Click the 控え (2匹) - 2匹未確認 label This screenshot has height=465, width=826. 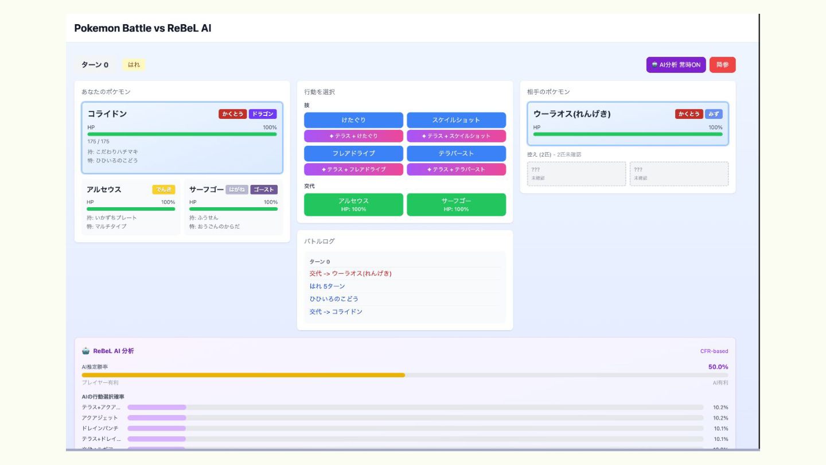coord(554,154)
